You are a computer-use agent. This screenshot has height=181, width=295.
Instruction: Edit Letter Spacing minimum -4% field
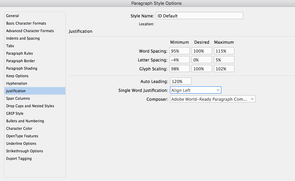(x=180, y=60)
